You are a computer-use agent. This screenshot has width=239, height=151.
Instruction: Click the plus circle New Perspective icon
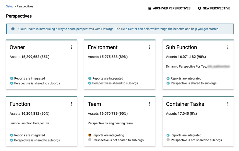pyautogui.click(x=199, y=8)
